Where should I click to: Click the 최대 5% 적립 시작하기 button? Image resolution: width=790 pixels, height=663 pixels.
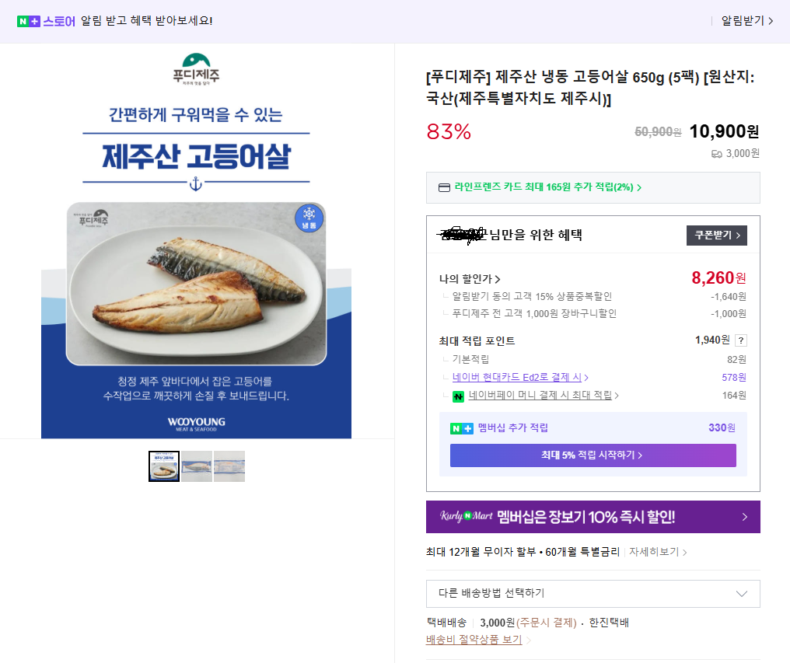(592, 455)
